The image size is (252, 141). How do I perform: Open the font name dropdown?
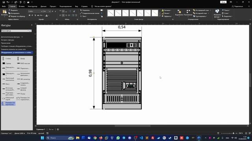pos(42,11)
